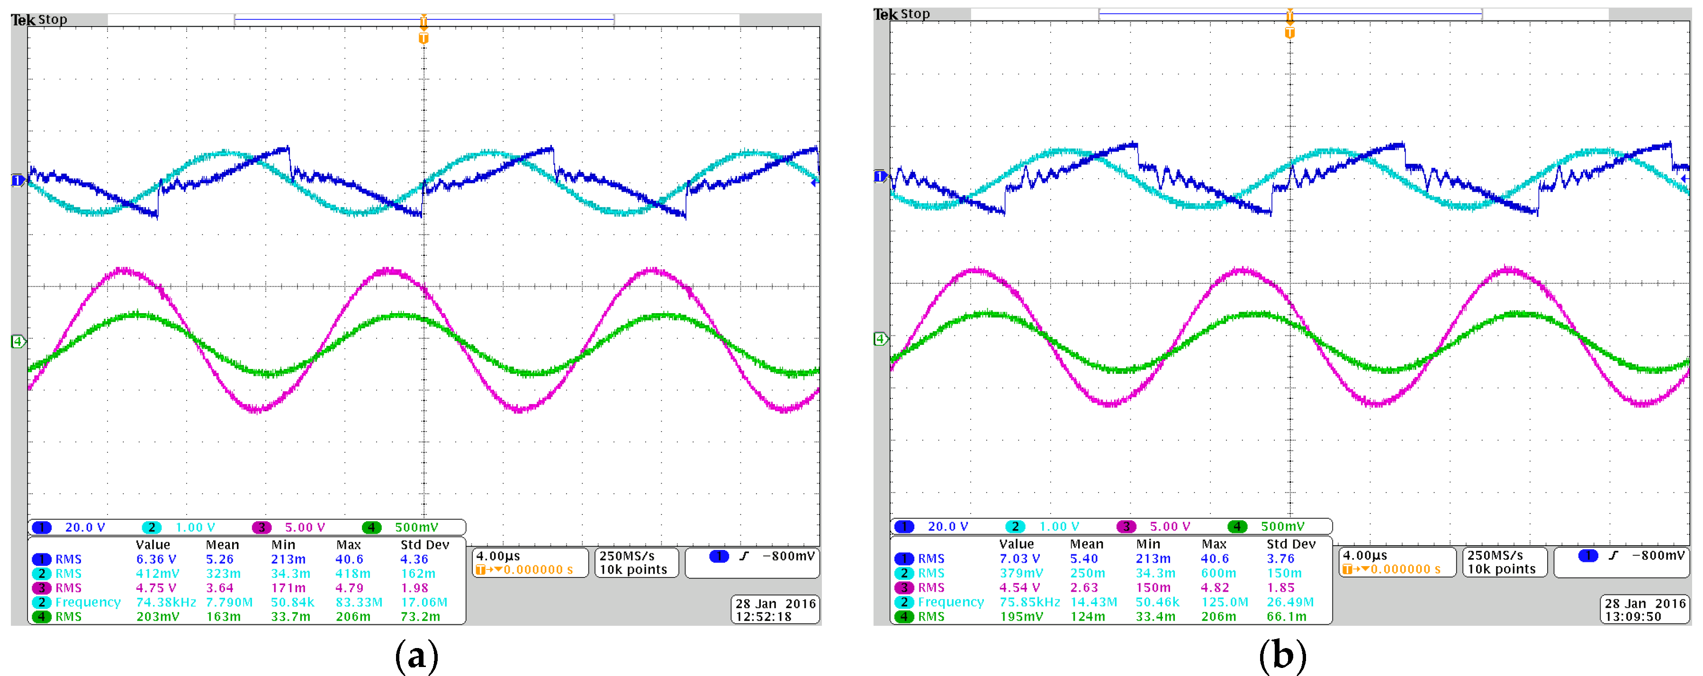Select the channel 4 RMS value 203mV in (a)

click(157, 617)
